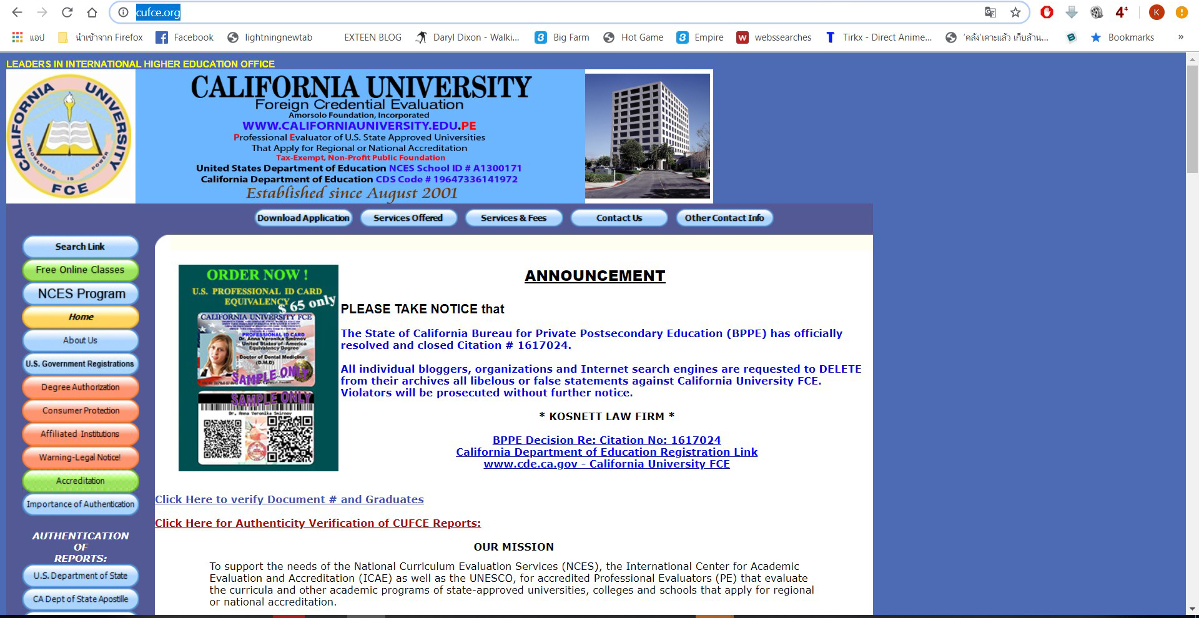Bookmark this page with the star icon
Image resolution: width=1199 pixels, height=618 pixels.
(1015, 12)
